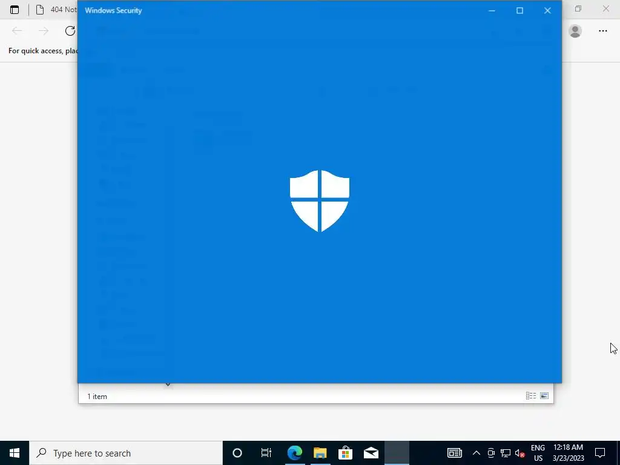Click the ENG US language indicator
The width and height of the screenshot is (620, 465).
538,453
